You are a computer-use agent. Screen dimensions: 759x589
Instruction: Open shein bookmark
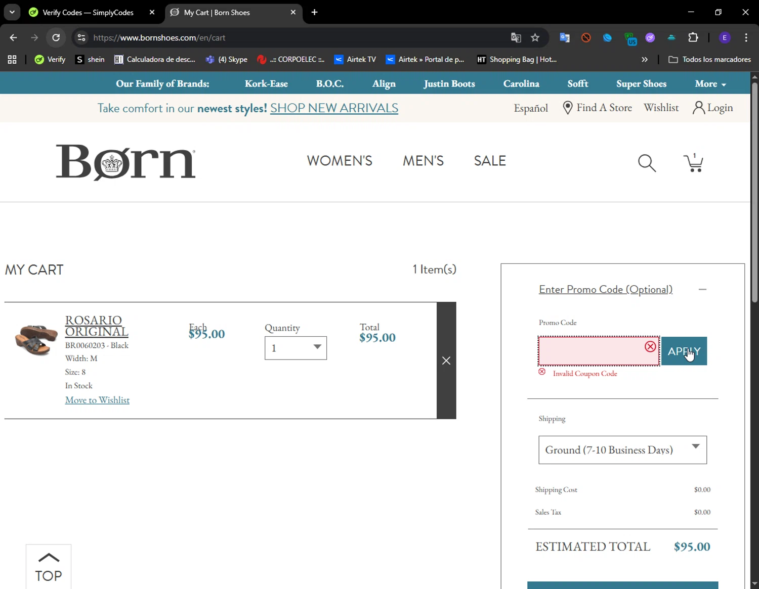click(x=90, y=60)
